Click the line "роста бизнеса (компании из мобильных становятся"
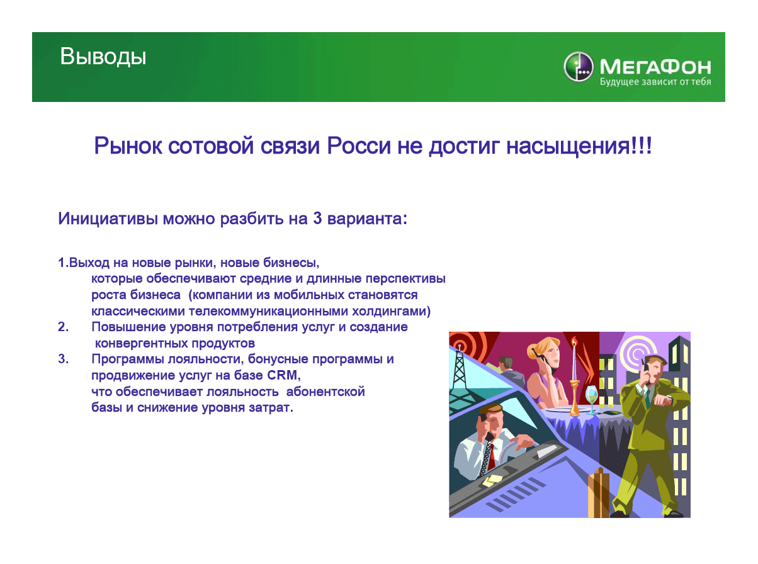Viewport: 758px width, 564px height. click(x=254, y=295)
